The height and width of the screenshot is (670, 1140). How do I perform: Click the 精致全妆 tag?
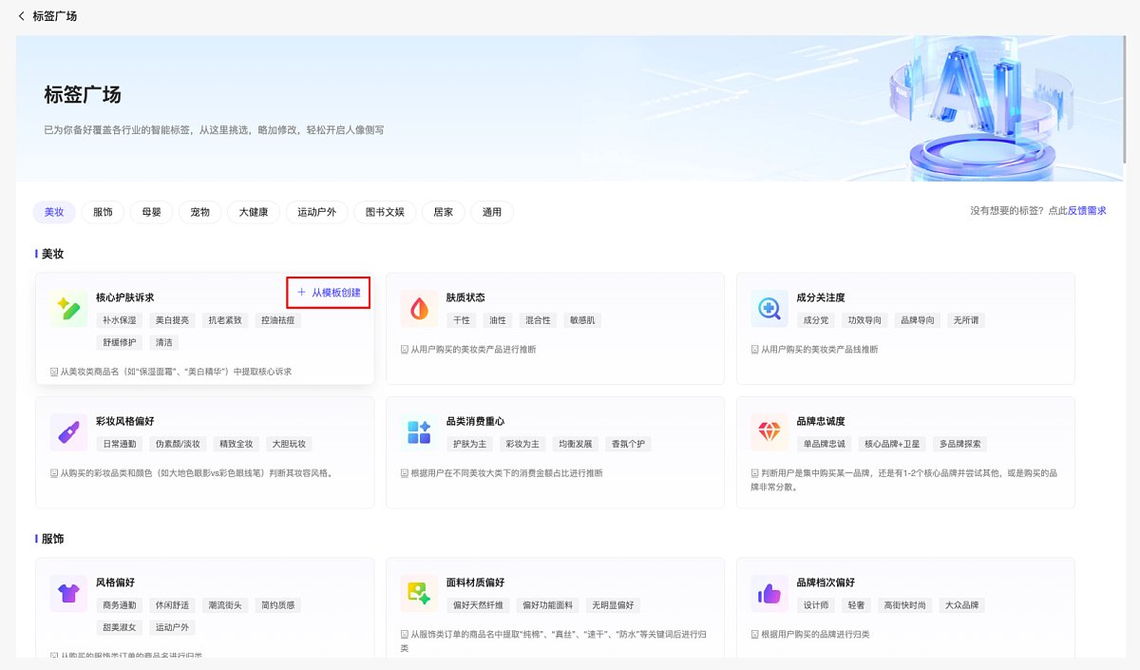pyautogui.click(x=236, y=444)
